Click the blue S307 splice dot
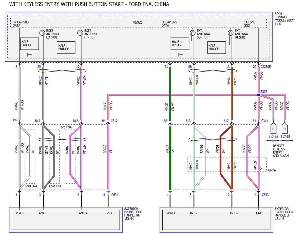The image size is (304, 234). click(258, 95)
